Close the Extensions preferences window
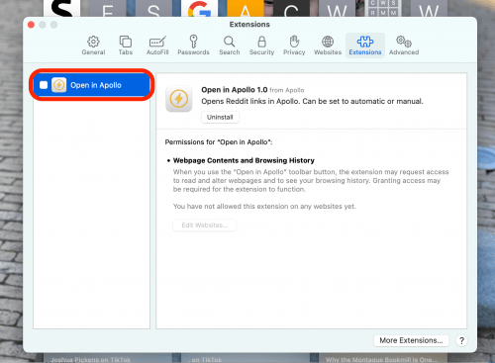This screenshot has height=363, width=495. pos(32,25)
